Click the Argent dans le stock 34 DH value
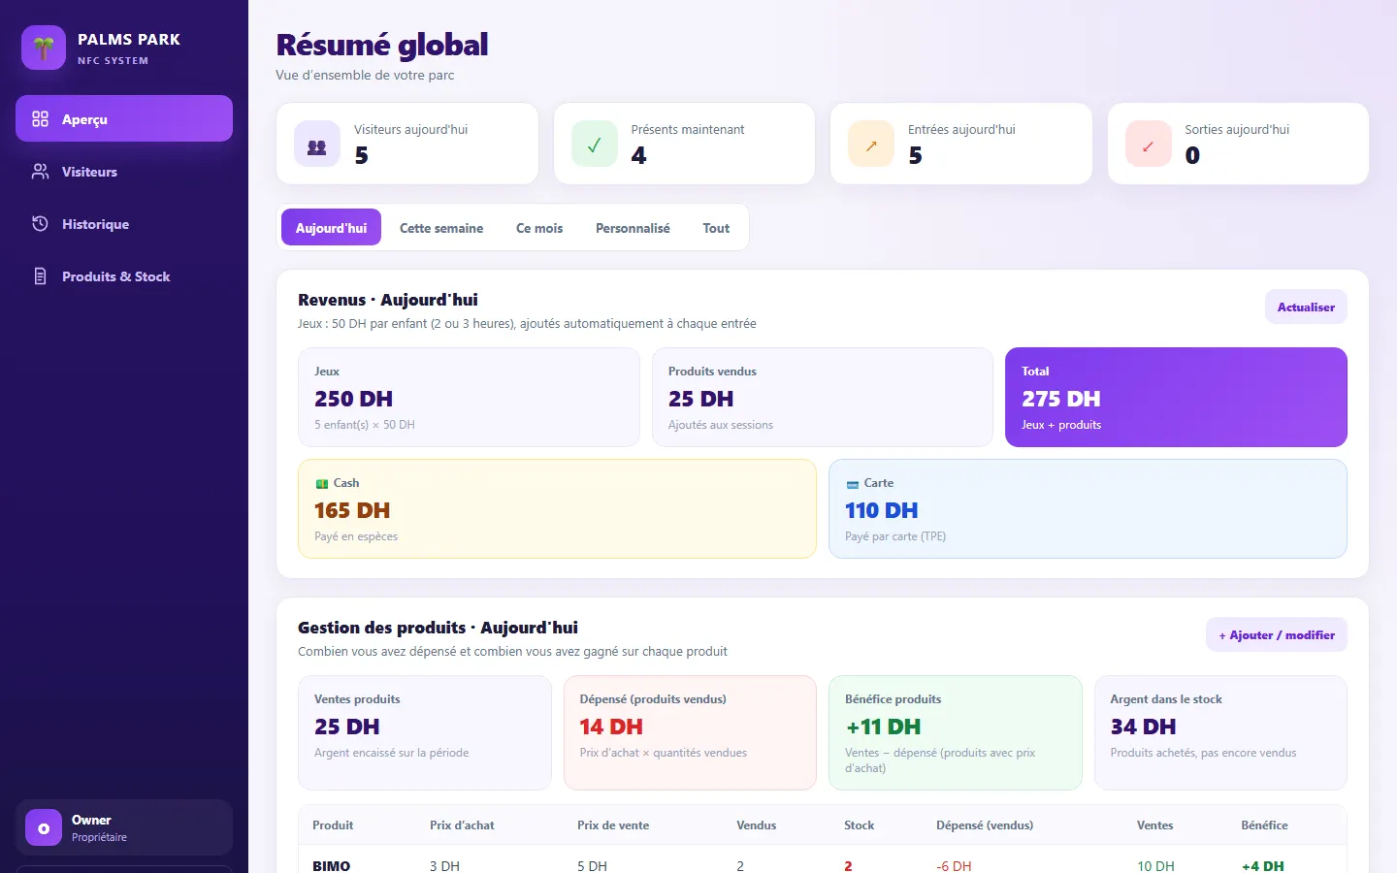 tap(1143, 727)
